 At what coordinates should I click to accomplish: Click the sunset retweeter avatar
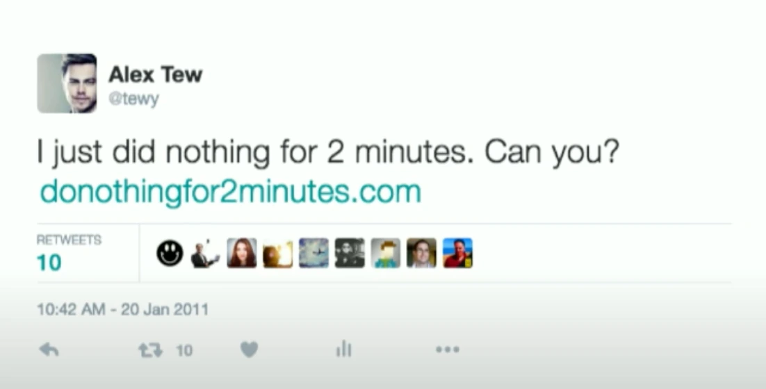pos(278,254)
